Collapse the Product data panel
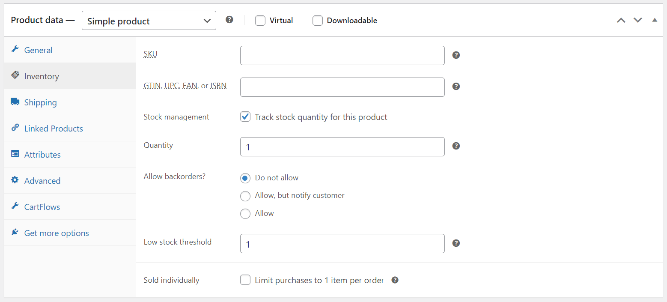The image size is (667, 302). coord(654,20)
